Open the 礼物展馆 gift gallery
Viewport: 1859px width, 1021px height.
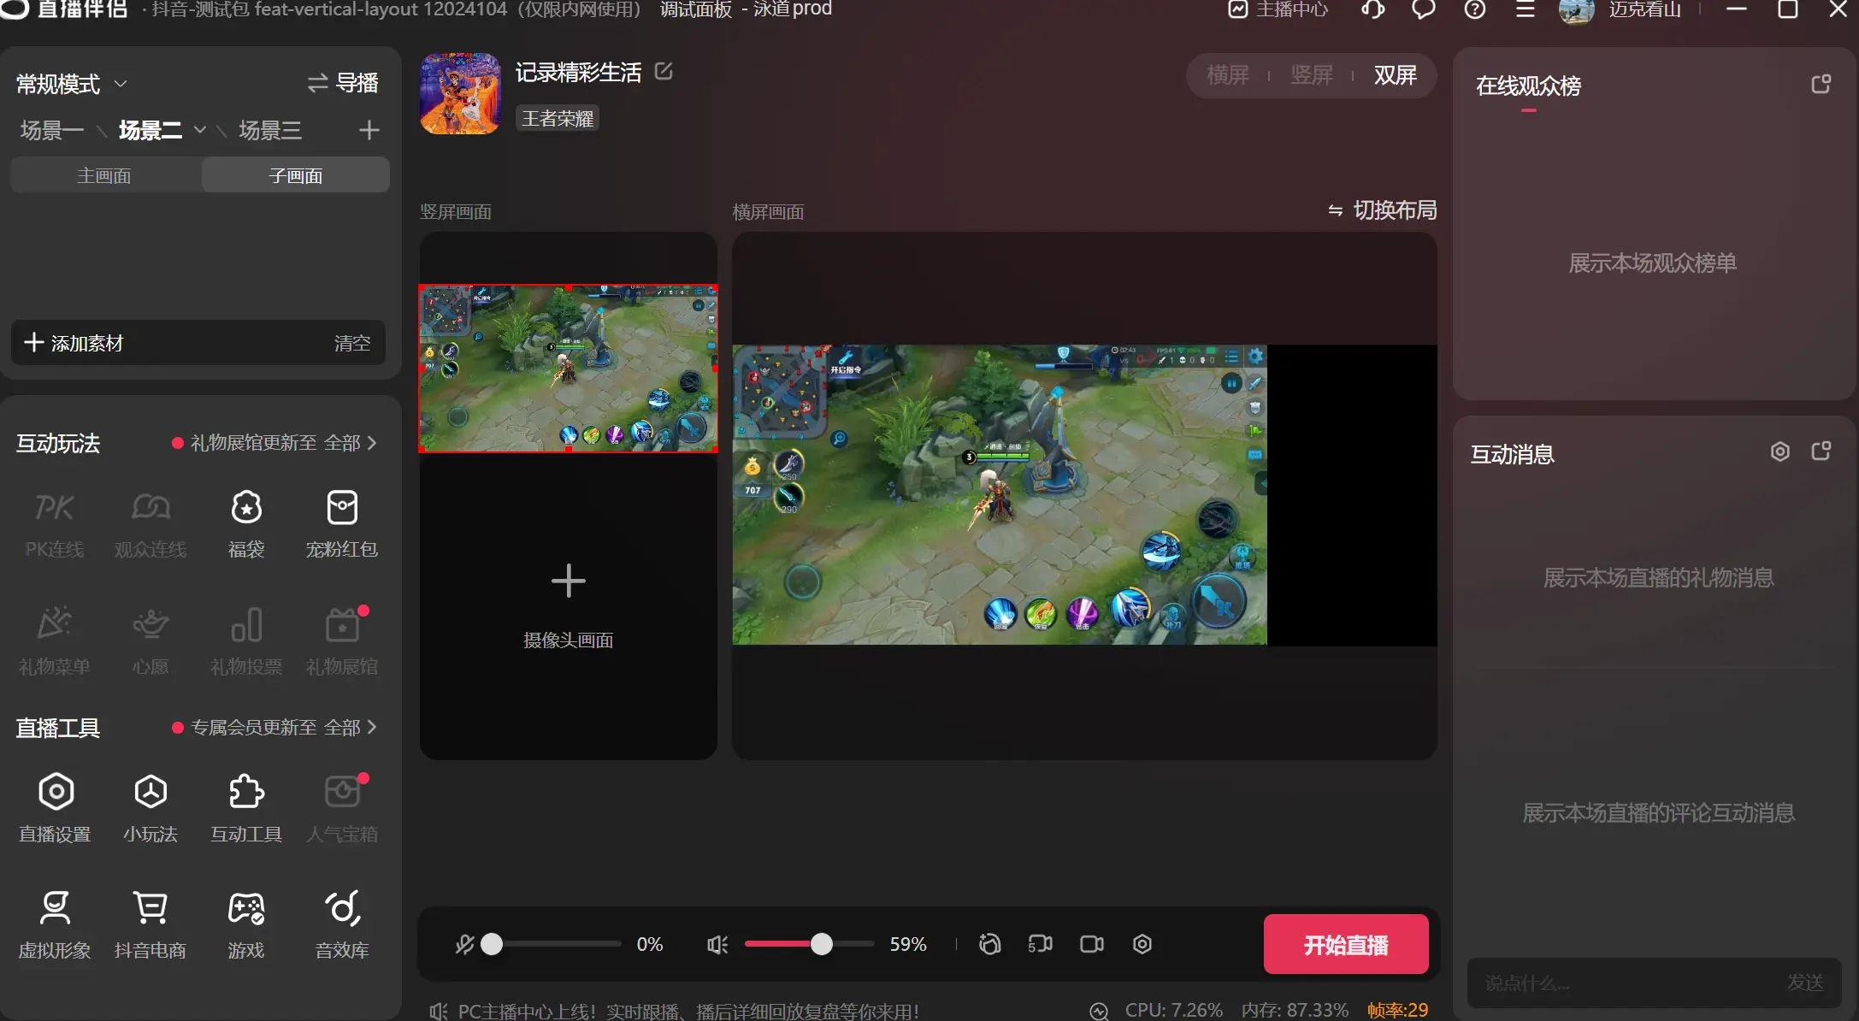(342, 640)
